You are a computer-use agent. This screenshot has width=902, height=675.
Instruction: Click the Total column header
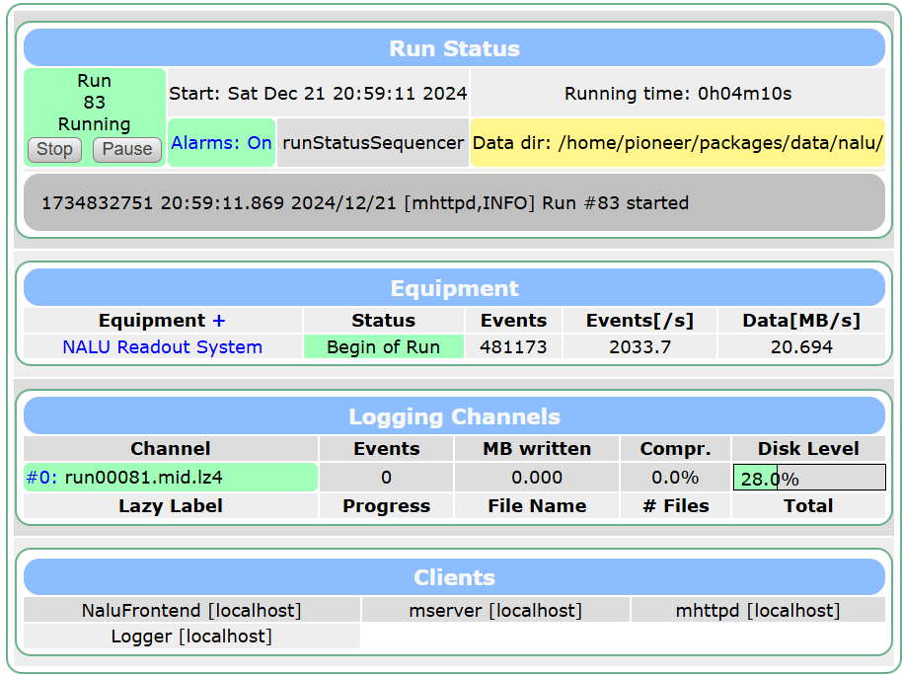click(x=808, y=506)
